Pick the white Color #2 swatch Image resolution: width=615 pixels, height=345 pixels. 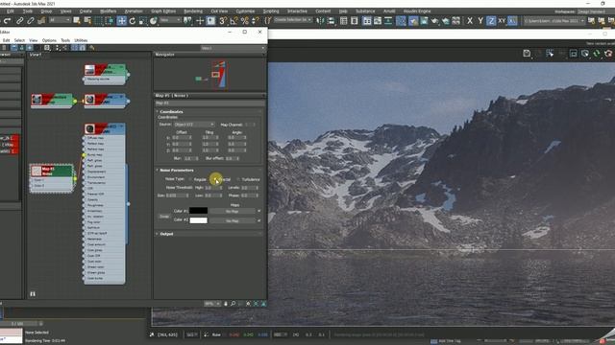[x=199, y=220]
